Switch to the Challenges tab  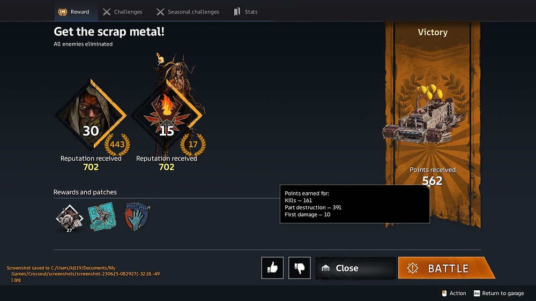[x=122, y=12]
